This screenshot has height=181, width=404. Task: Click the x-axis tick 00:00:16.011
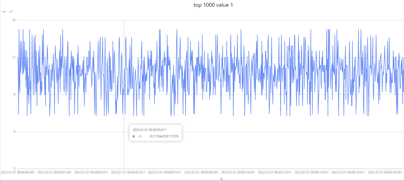click(x=348, y=172)
